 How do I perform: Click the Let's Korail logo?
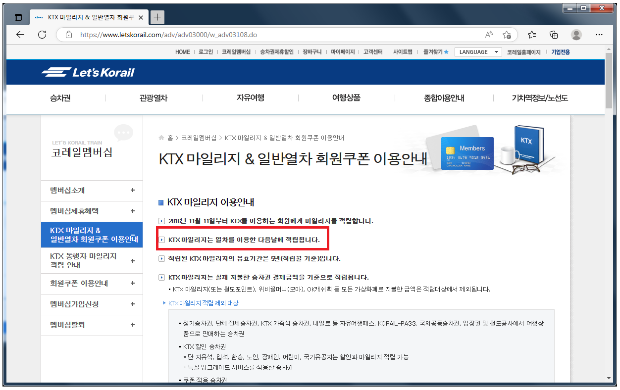88,72
